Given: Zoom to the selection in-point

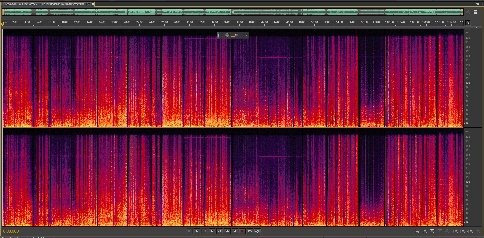Looking at the screenshot, I should 455,231.
